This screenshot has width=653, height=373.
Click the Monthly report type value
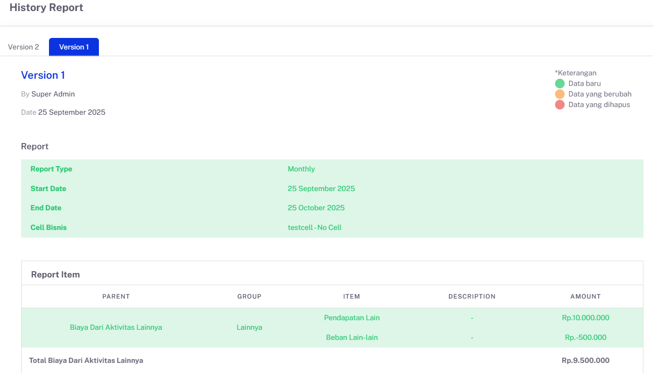click(x=302, y=169)
